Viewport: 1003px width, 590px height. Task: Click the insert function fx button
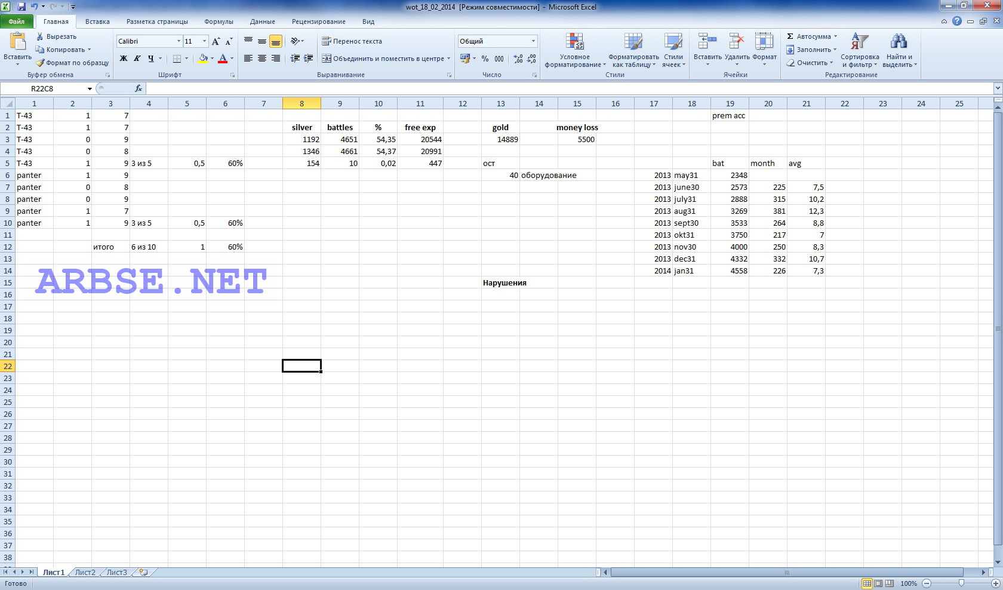click(139, 89)
